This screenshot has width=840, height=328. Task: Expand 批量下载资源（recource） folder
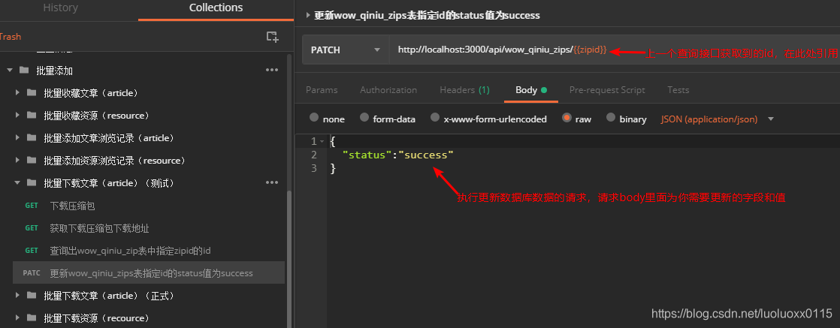click(18, 317)
